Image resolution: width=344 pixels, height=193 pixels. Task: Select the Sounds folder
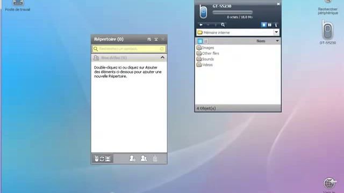(205, 59)
